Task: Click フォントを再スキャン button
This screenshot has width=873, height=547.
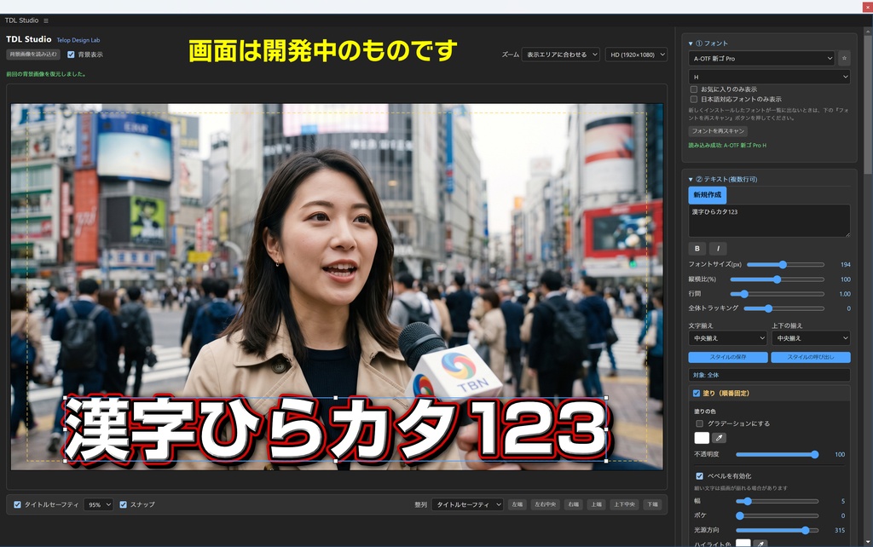Action: (718, 131)
